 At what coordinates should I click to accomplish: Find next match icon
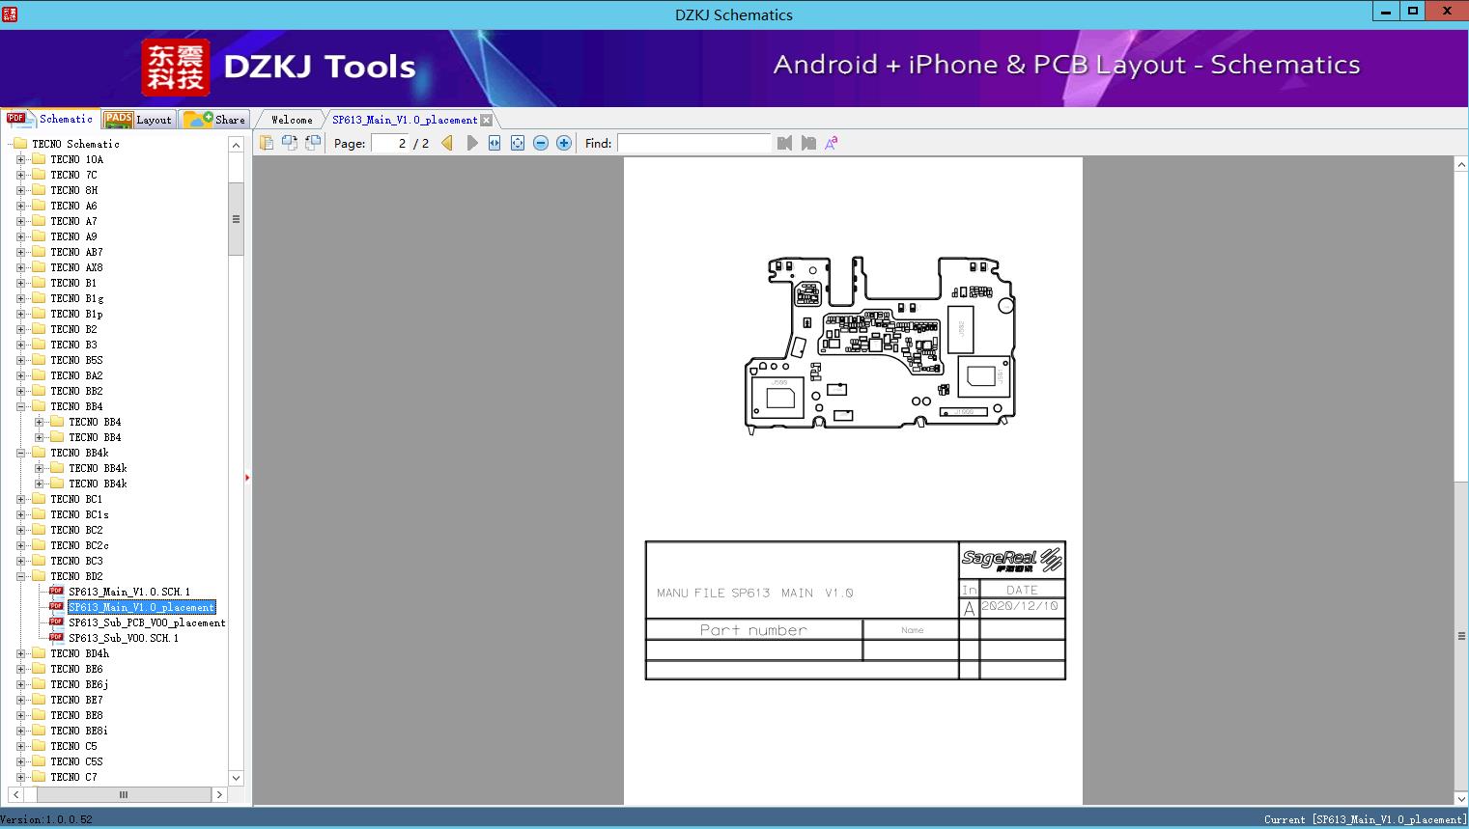[808, 143]
